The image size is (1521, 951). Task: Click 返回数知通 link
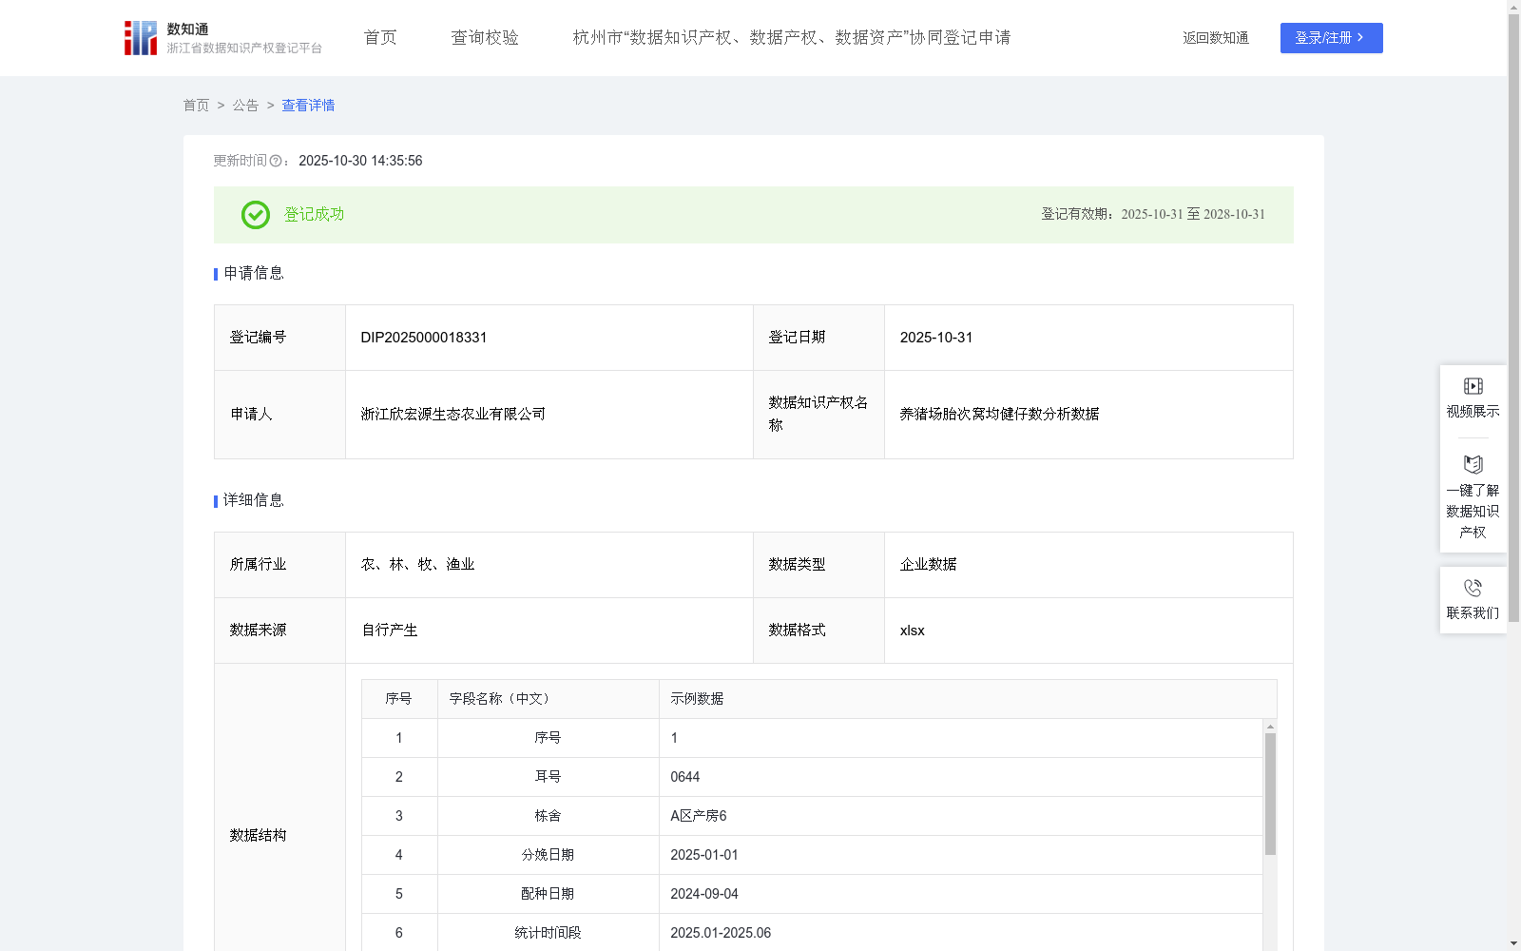point(1216,38)
